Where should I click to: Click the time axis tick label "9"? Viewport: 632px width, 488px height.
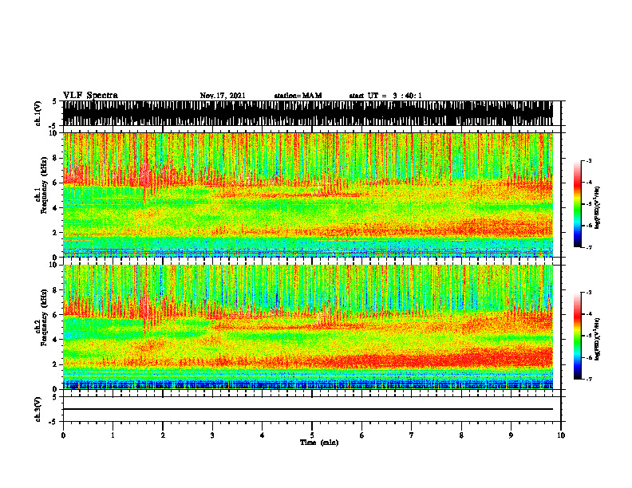511,435
